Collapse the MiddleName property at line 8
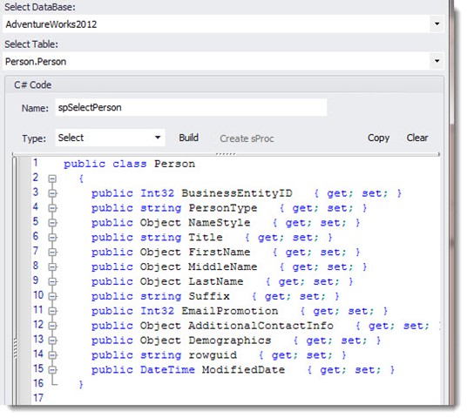 52,266
